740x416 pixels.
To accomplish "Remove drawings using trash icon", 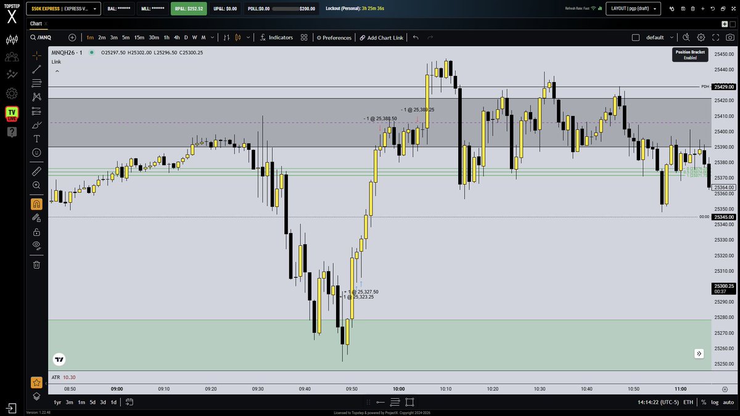I will tap(36, 264).
